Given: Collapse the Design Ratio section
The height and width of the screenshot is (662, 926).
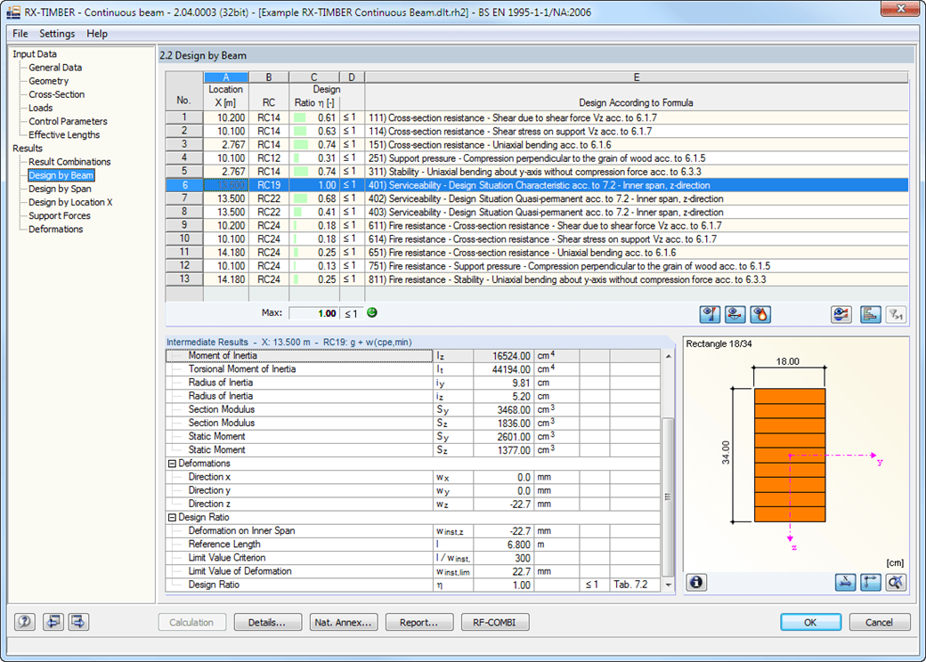Looking at the screenshot, I should [x=171, y=517].
